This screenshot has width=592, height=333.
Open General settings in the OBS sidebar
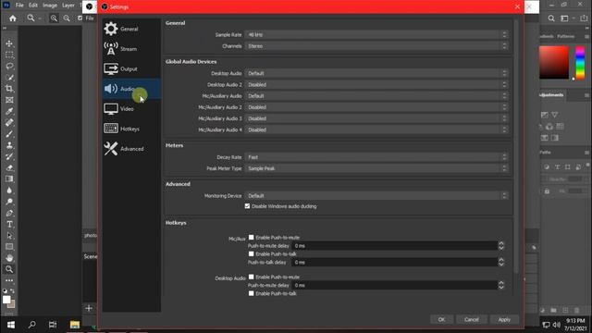point(131,29)
